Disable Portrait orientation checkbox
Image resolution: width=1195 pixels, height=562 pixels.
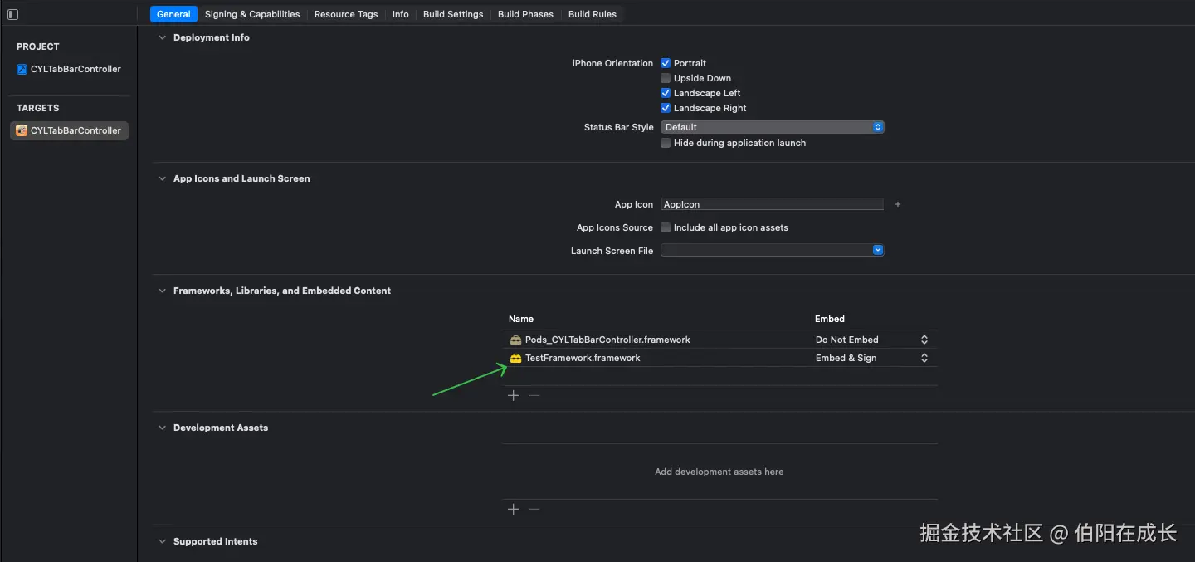pos(666,63)
